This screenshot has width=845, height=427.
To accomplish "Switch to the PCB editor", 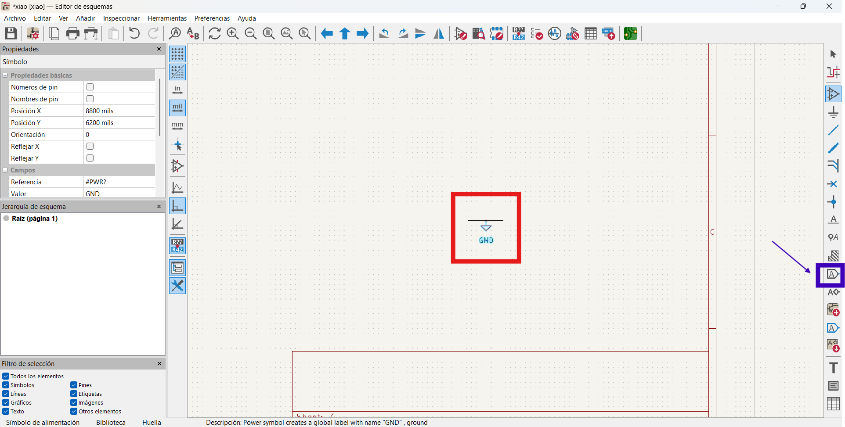I will point(631,33).
